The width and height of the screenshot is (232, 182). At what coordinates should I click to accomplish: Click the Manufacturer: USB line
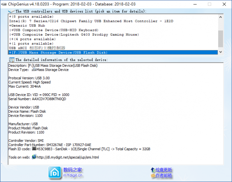[x=23, y=124]
